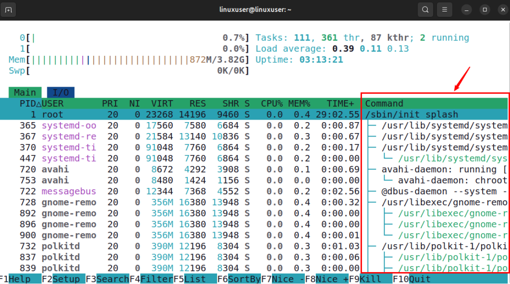Maximize the terminal window
Viewport: 510px width, 284px height.
pos(484,9)
